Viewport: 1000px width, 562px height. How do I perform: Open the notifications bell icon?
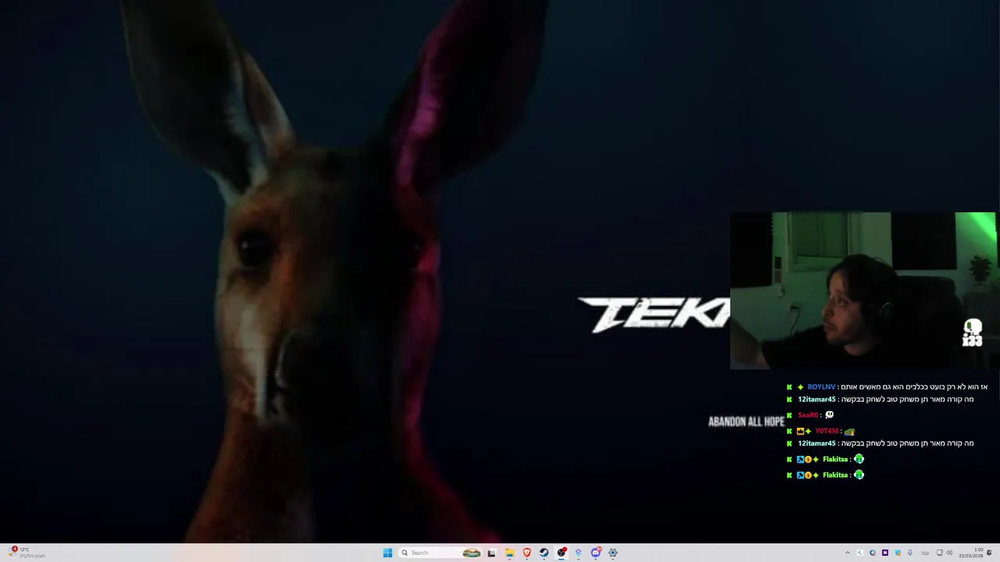click(x=989, y=553)
